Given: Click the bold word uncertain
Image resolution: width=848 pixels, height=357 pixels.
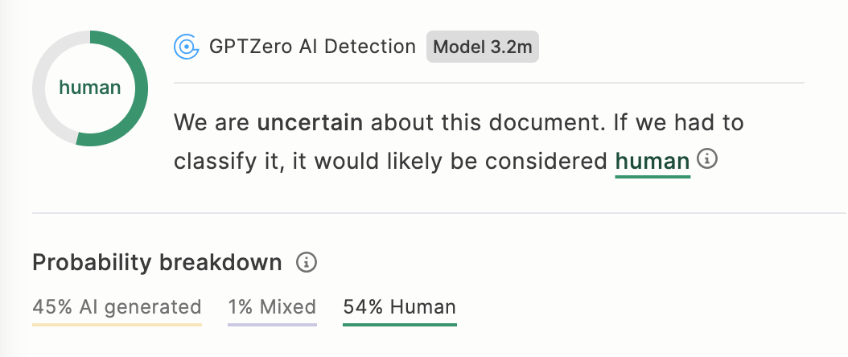Looking at the screenshot, I should click(x=310, y=123).
